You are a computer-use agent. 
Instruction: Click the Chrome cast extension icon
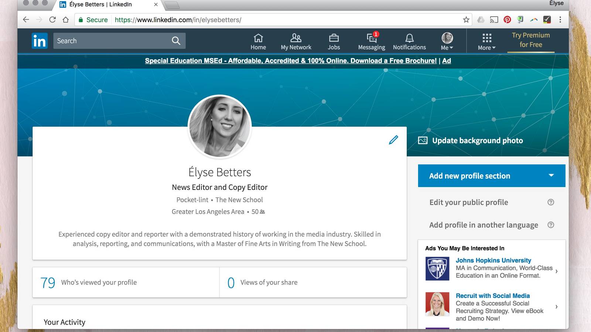pos(494,20)
